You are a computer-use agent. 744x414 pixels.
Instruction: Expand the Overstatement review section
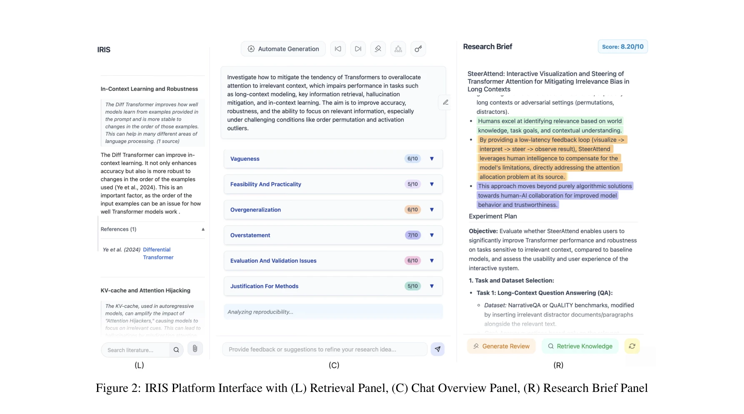(x=432, y=235)
